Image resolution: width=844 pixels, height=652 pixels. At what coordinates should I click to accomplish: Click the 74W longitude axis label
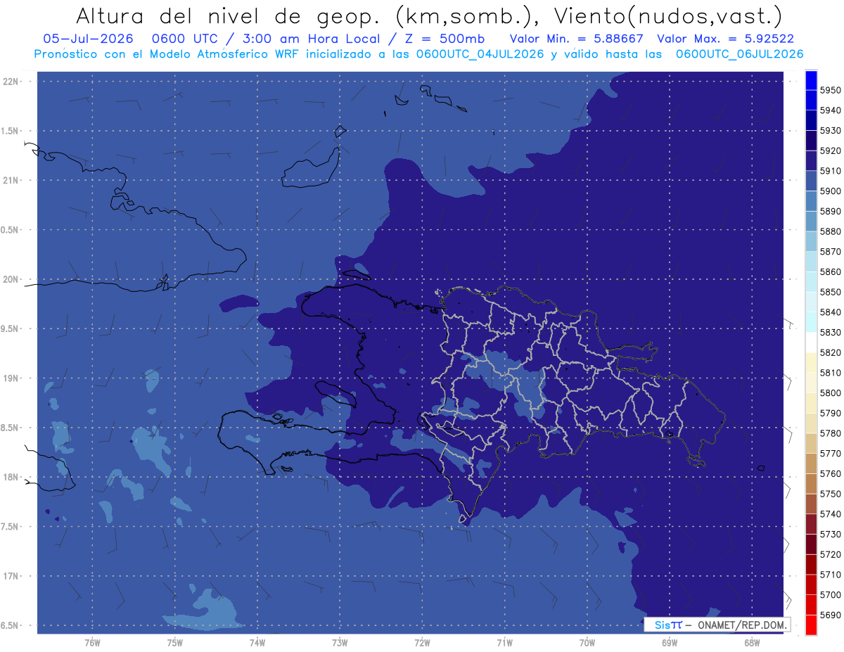(257, 642)
